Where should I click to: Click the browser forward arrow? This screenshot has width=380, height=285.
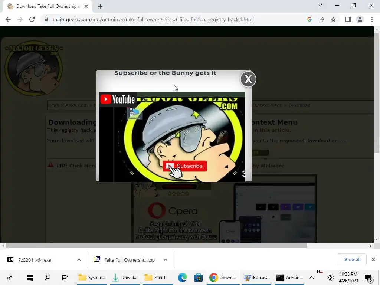(x=20, y=19)
